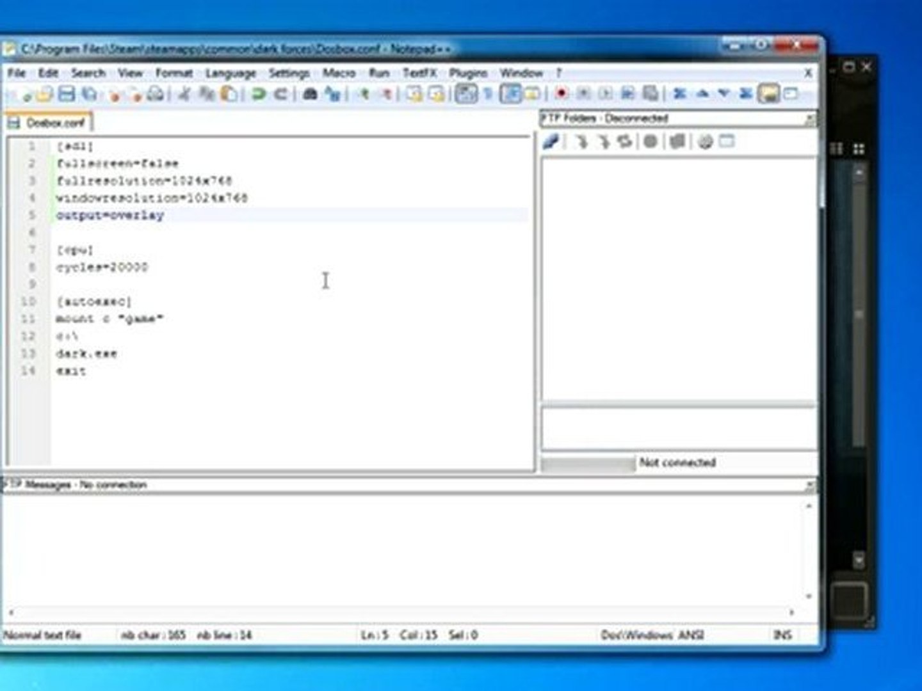This screenshot has height=691, width=922.
Task: Open the Run menu
Action: (379, 73)
